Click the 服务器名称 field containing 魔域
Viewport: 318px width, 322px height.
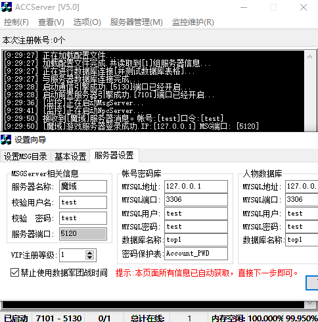[x=83, y=187]
